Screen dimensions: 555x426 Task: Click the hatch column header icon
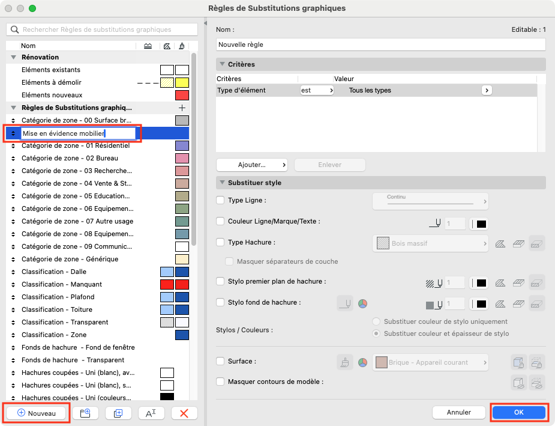tap(167, 46)
